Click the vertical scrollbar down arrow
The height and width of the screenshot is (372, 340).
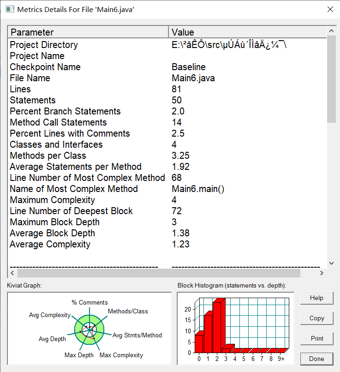pyautogui.click(x=331, y=263)
